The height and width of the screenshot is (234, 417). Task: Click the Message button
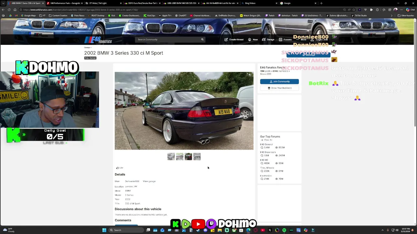[308, 55]
